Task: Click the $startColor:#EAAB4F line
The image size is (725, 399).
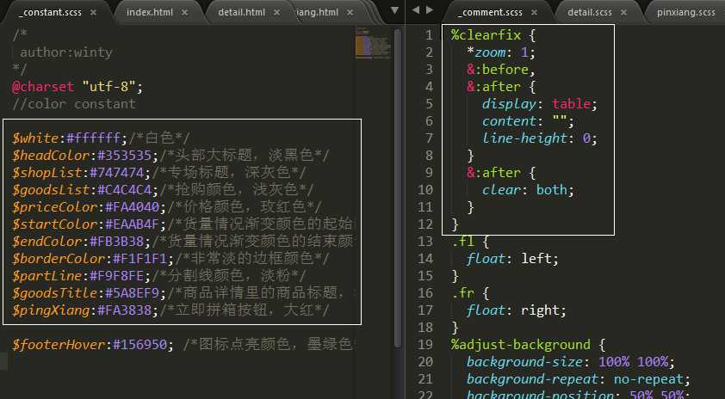Action: click(x=183, y=224)
